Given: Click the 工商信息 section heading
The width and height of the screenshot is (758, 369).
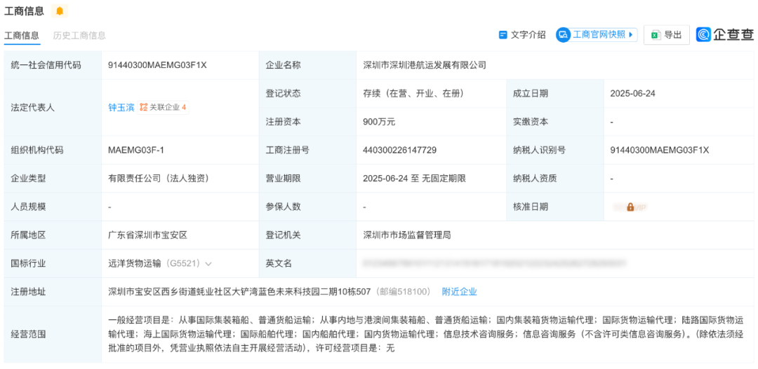Looking at the screenshot, I should point(24,11).
